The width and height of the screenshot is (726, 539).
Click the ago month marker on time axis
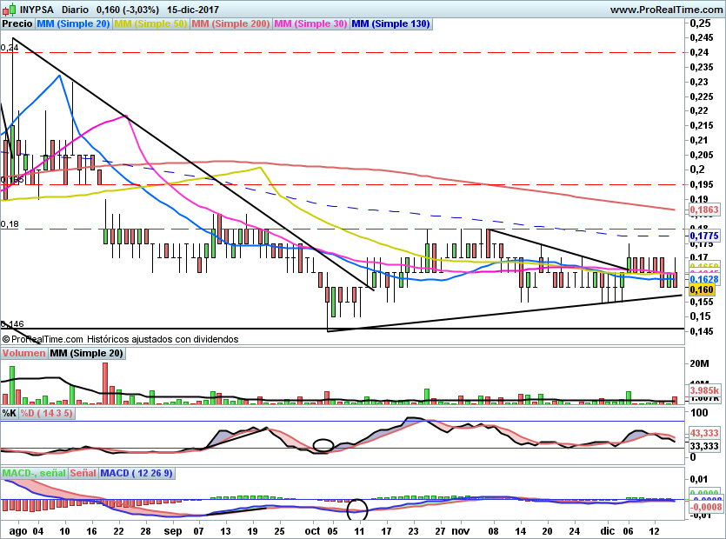point(18,531)
